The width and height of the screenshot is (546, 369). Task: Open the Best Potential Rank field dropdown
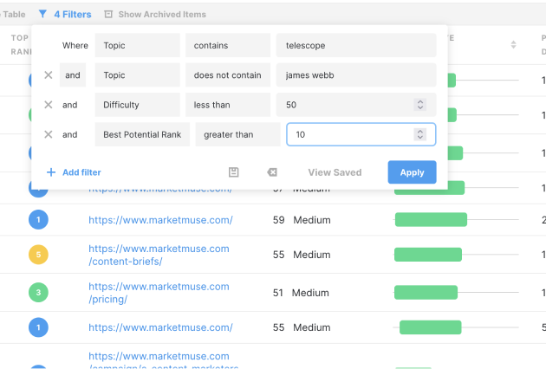[x=142, y=134]
